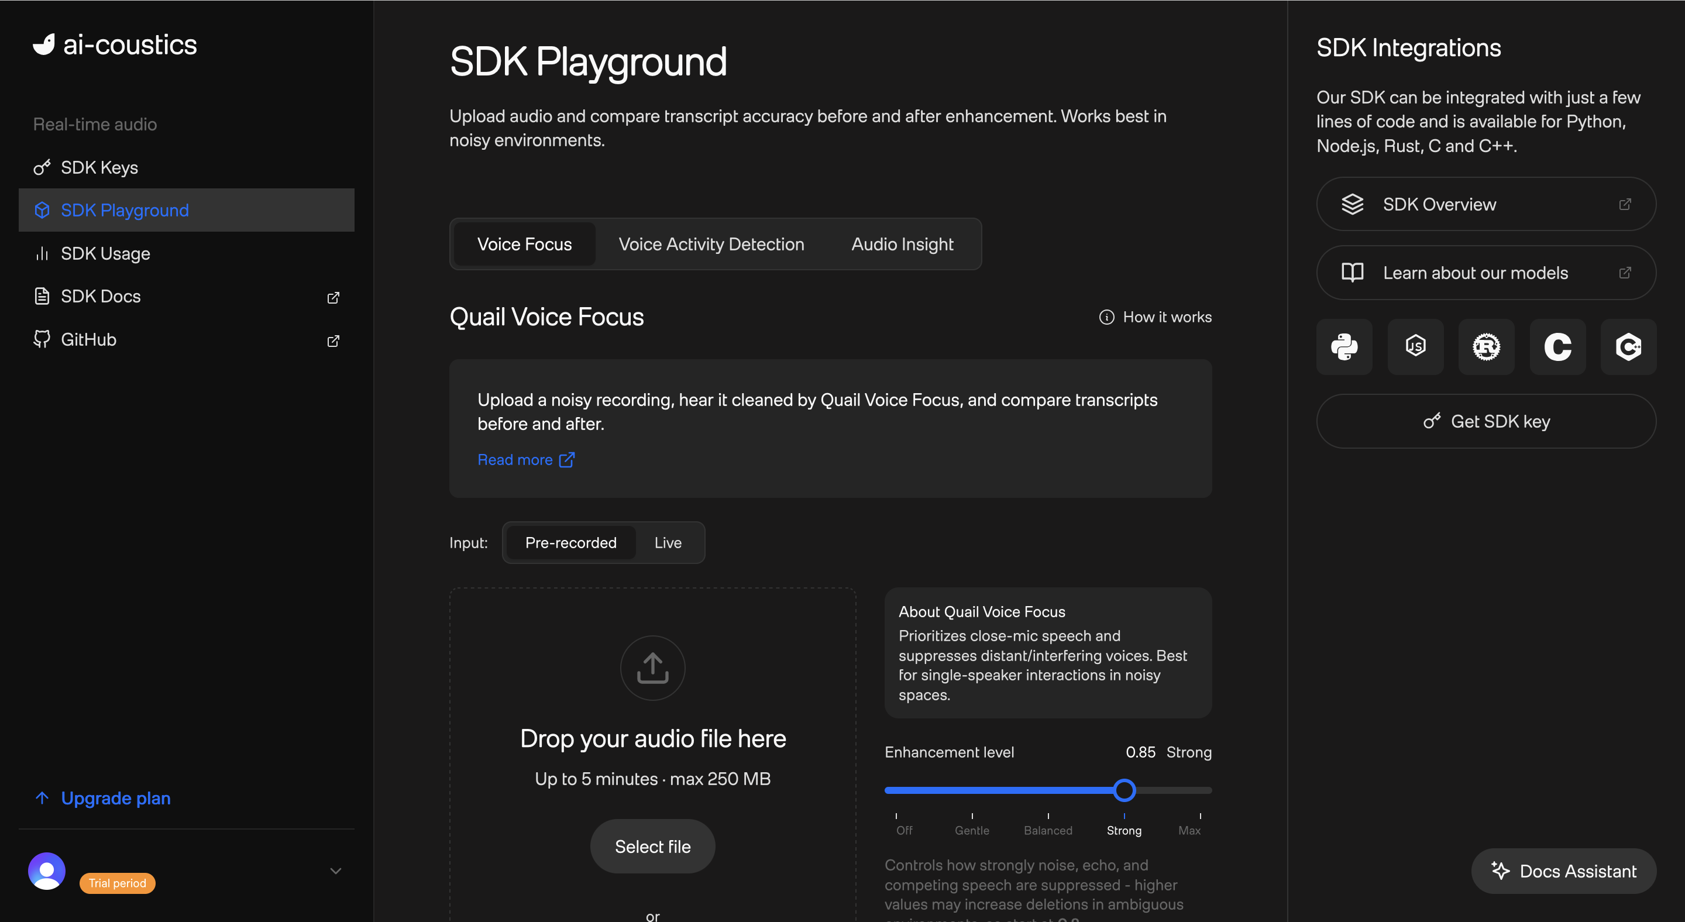Select Pre-recorded input mode
The image size is (1685, 922).
(570, 543)
